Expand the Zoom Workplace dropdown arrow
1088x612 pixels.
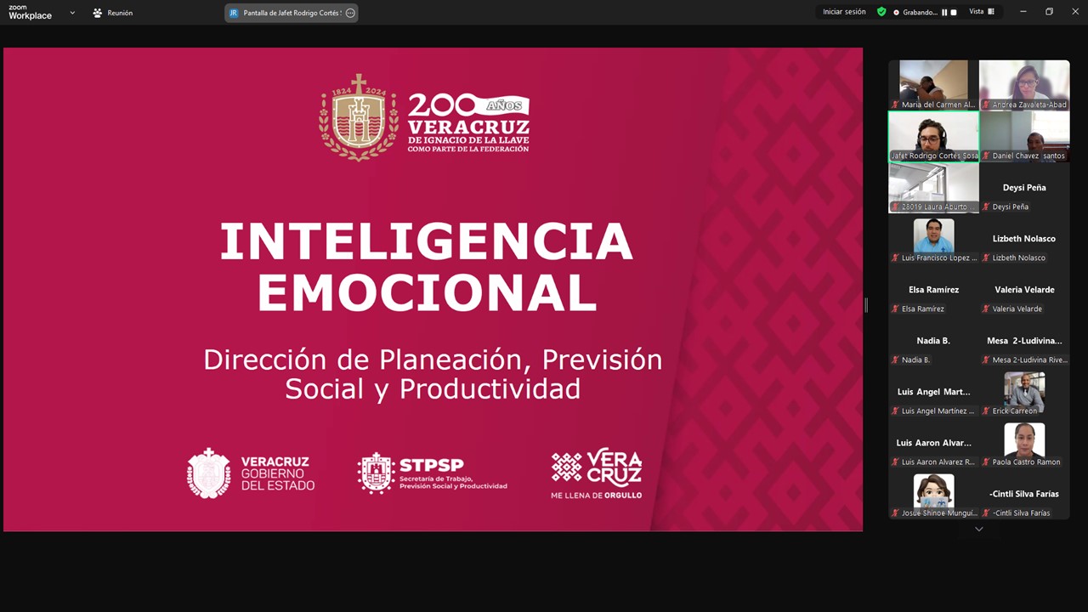72,13
